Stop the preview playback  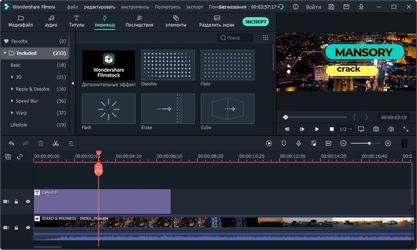tap(332, 129)
